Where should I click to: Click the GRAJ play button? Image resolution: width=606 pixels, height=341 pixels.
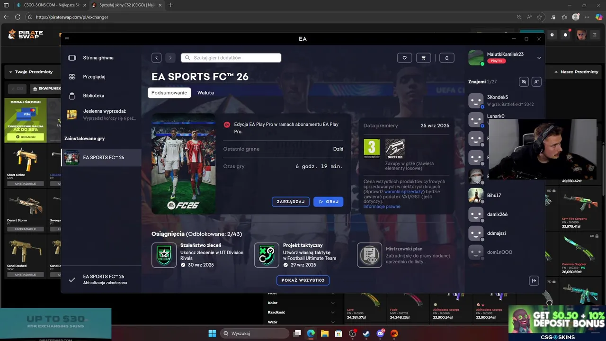329,202
